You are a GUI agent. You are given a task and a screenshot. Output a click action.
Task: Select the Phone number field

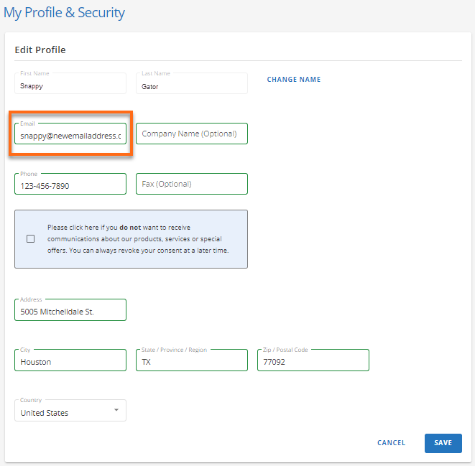click(x=70, y=185)
